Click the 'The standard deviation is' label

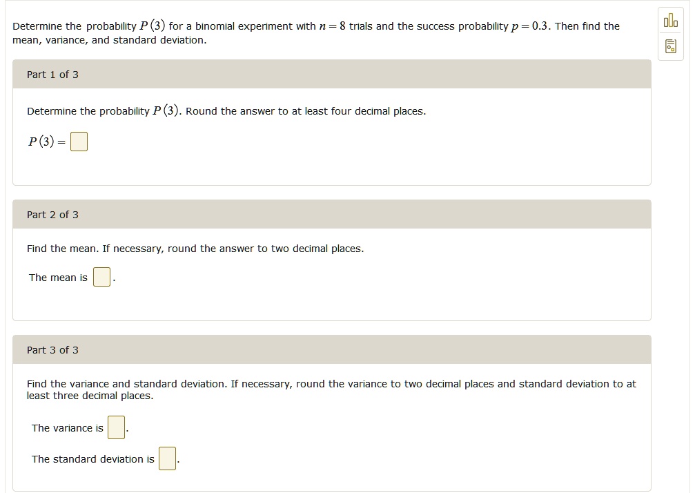(x=92, y=458)
